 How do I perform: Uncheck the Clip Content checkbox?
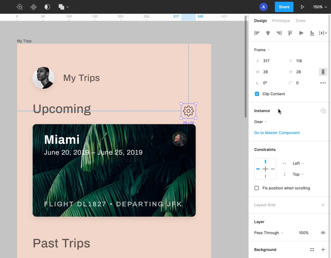[257, 94]
